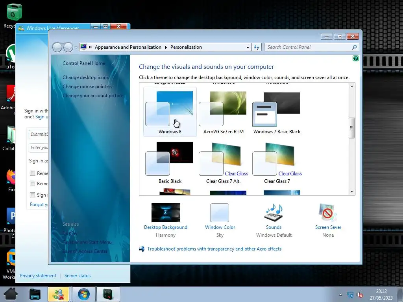Tick the Sign in checkbox in Messenger
Viewport: 403px width, 302px height.
pyautogui.click(x=32, y=195)
